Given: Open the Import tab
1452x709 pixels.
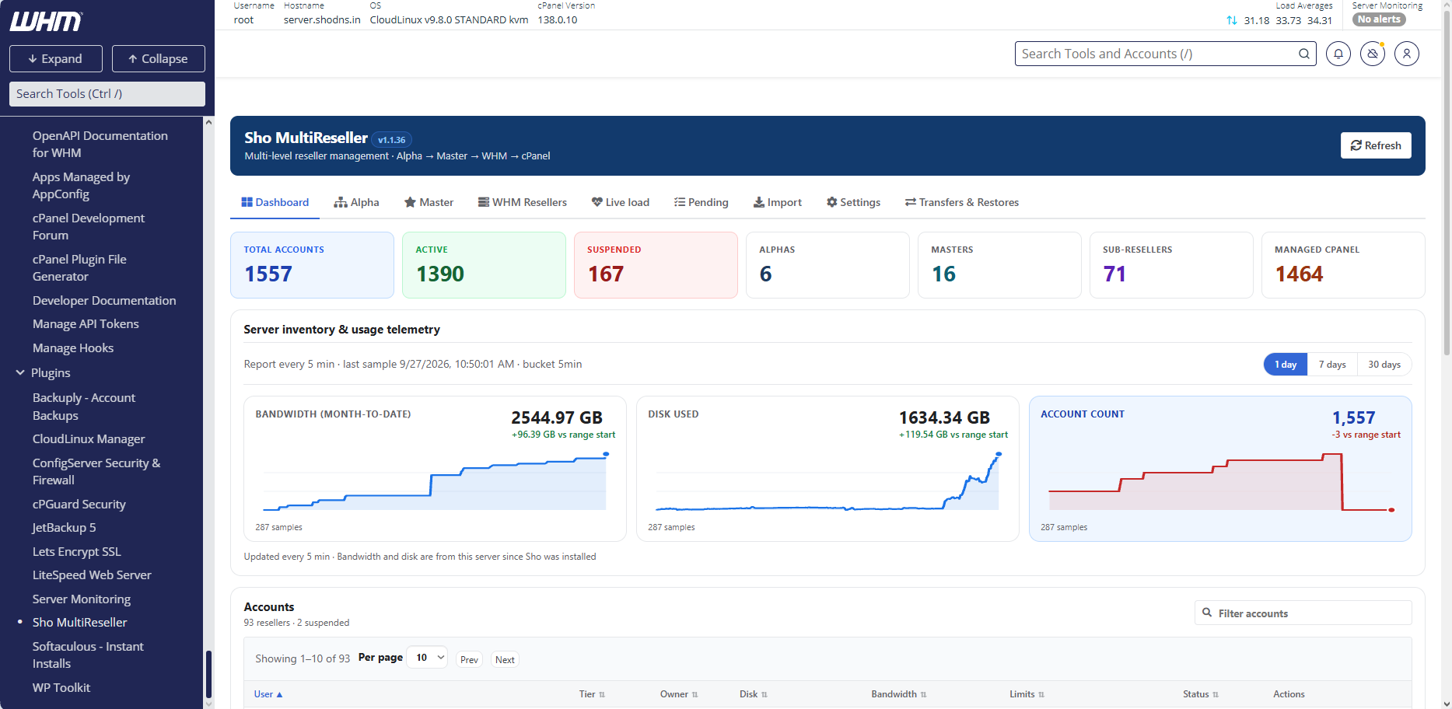Looking at the screenshot, I should click(777, 202).
